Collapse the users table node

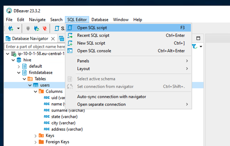pyautogui.click(x=30, y=85)
